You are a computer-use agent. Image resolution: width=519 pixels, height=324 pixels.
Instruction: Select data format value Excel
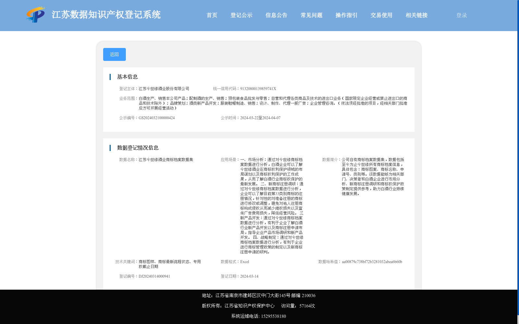point(245,262)
